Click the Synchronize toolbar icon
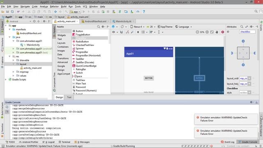The height and width of the screenshot is (148, 263). 12,12
